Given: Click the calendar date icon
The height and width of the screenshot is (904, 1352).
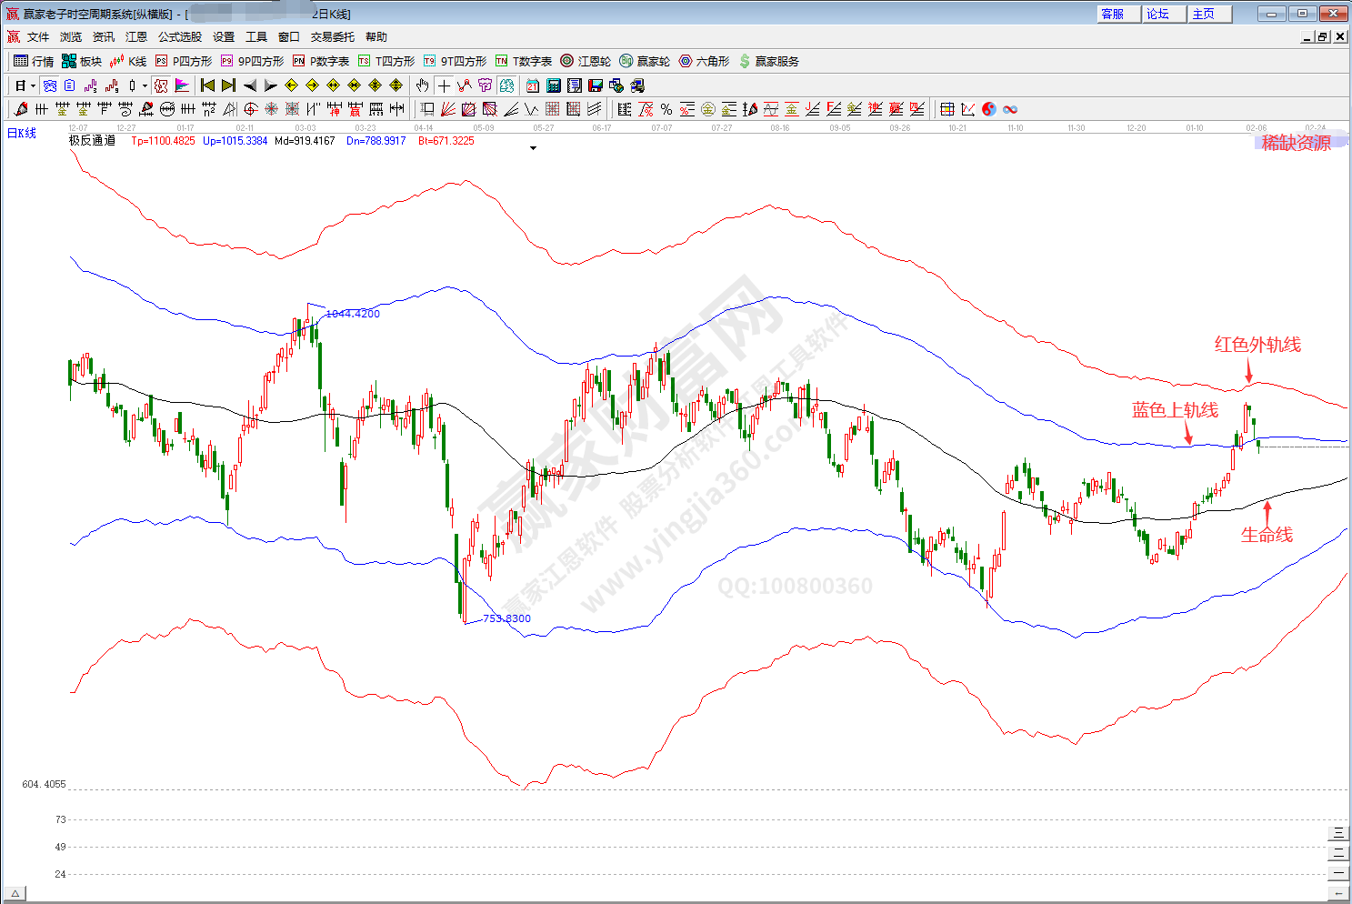Looking at the screenshot, I should point(533,85).
